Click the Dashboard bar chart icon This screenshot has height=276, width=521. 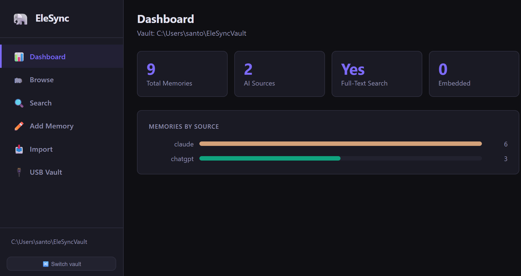[x=19, y=57]
